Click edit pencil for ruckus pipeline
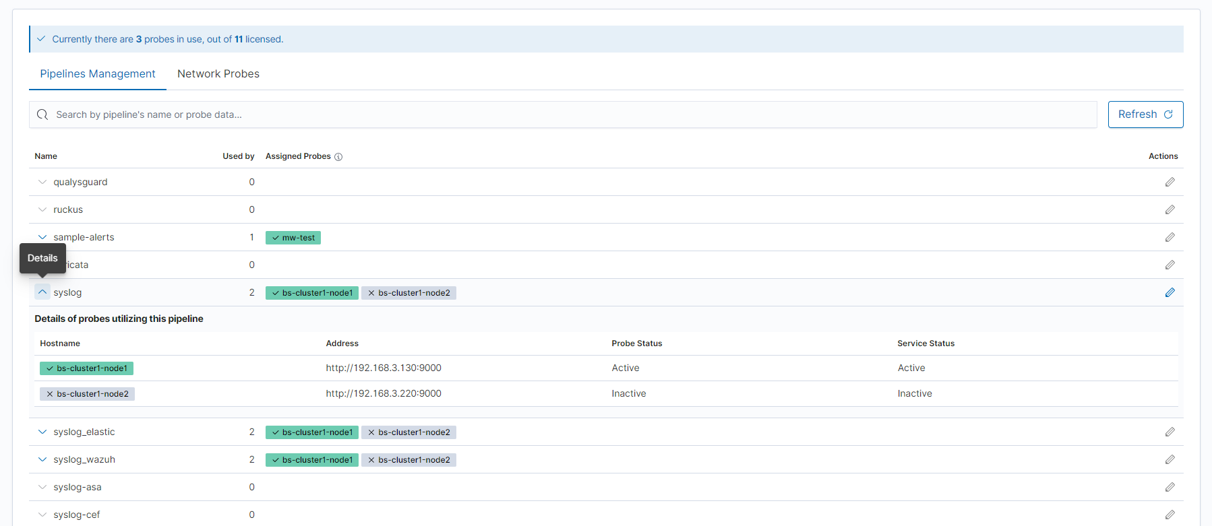 point(1170,209)
